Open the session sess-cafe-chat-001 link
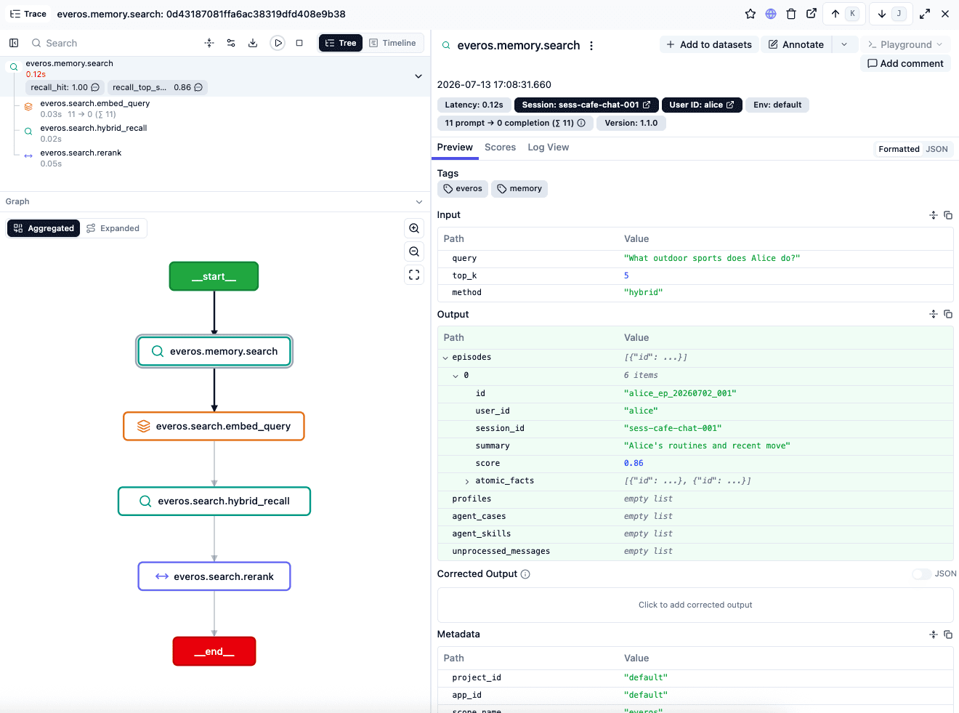This screenshot has width=959, height=713. (x=586, y=105)
